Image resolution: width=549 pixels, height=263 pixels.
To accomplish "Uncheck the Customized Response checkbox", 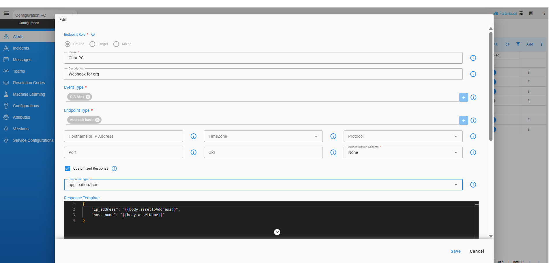I will pyautogui.click(x=68, y=169).
